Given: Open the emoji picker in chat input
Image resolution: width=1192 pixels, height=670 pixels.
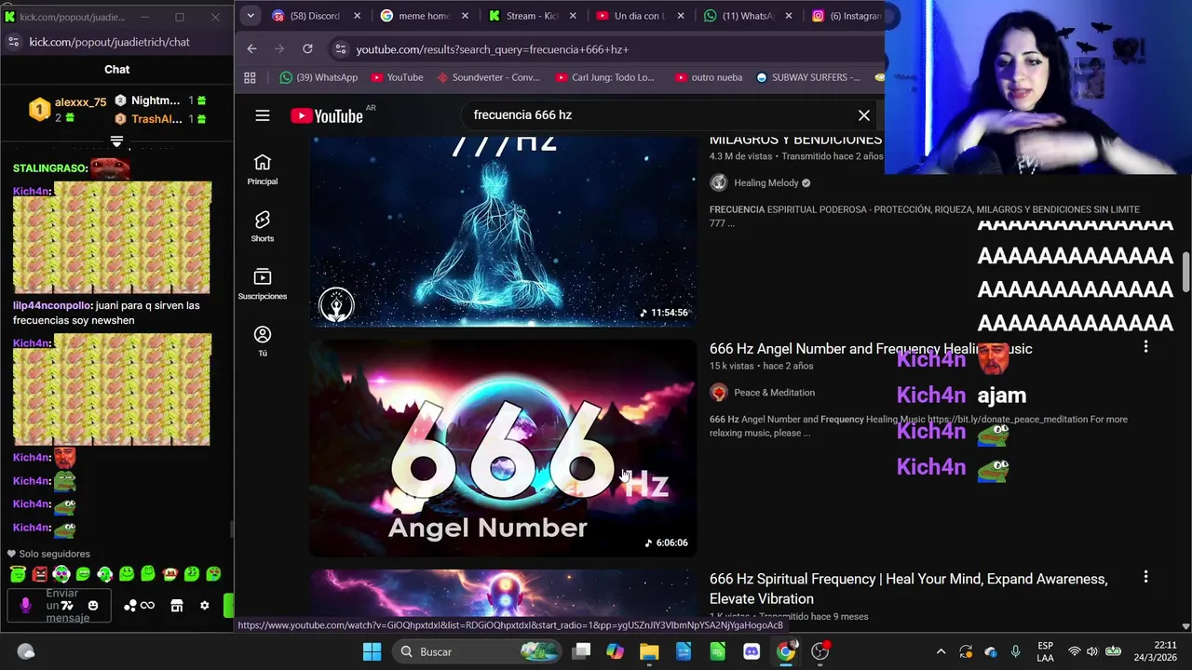Looking at the screenshot, I should pyautogui.click(x=92, y=605).
